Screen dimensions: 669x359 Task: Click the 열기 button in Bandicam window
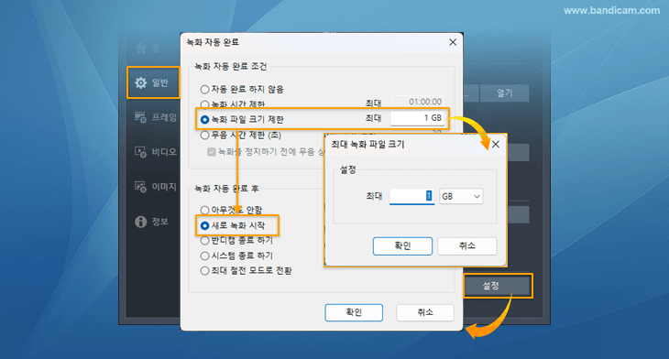click(x=504, y=92)
